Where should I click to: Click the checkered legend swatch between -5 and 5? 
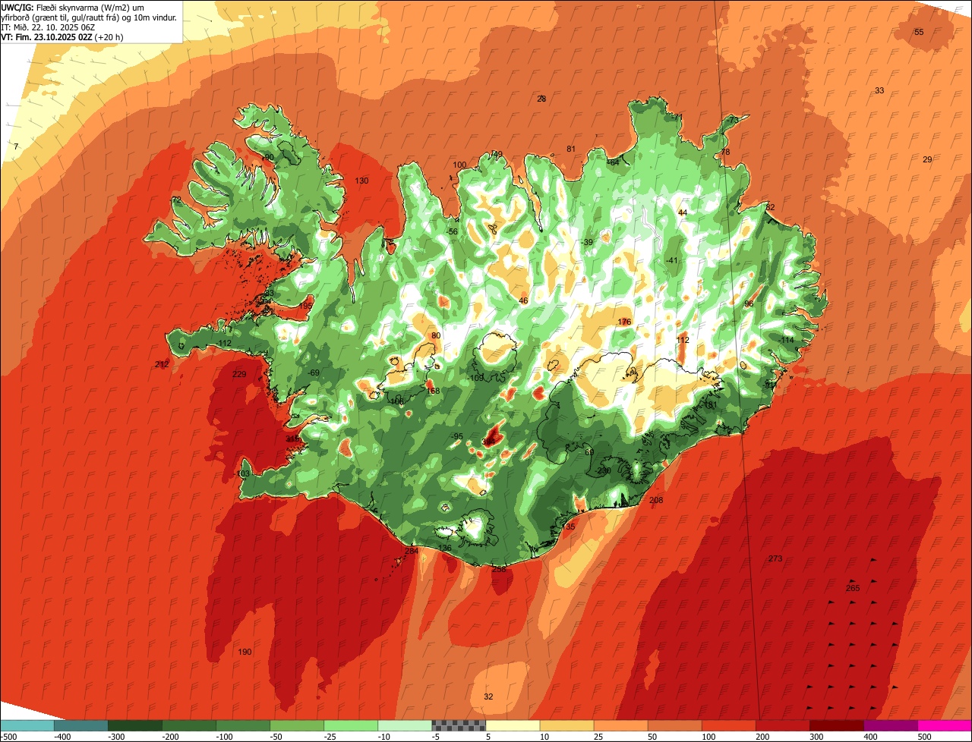[x=459, y=725]
